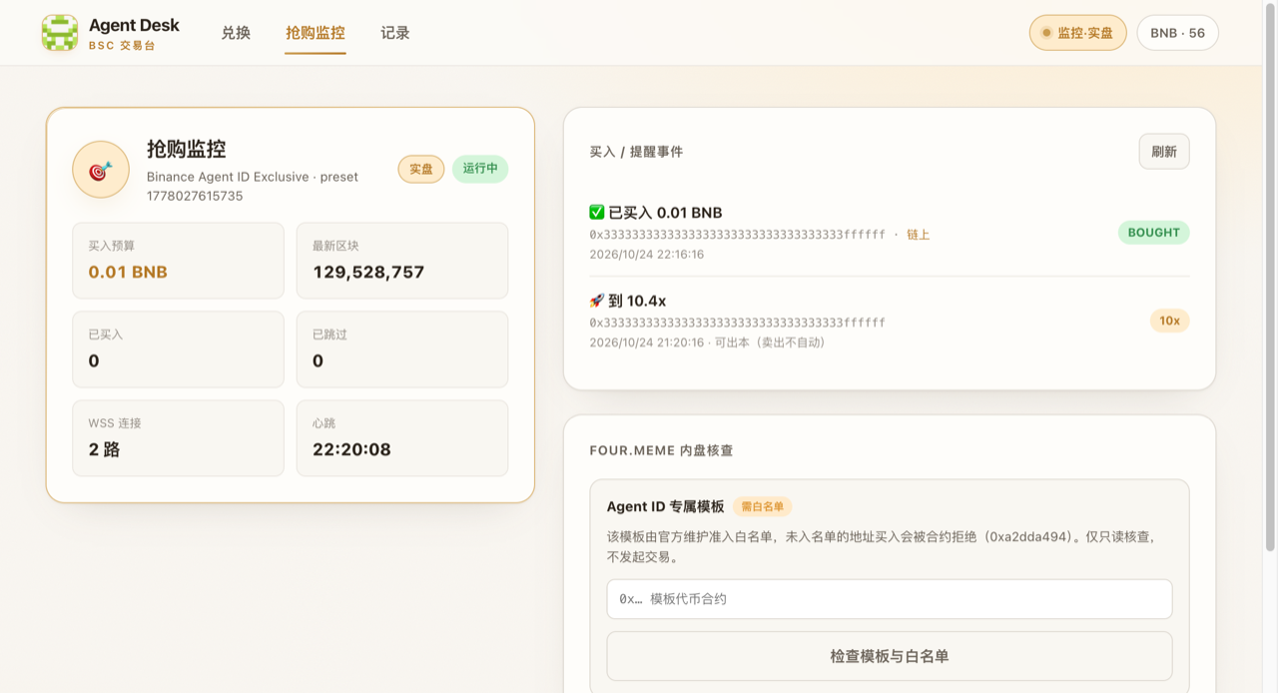Select the 买入预算 0.01 BNB value
This screenshot has width=1278, height=693.
coord(128,272)
